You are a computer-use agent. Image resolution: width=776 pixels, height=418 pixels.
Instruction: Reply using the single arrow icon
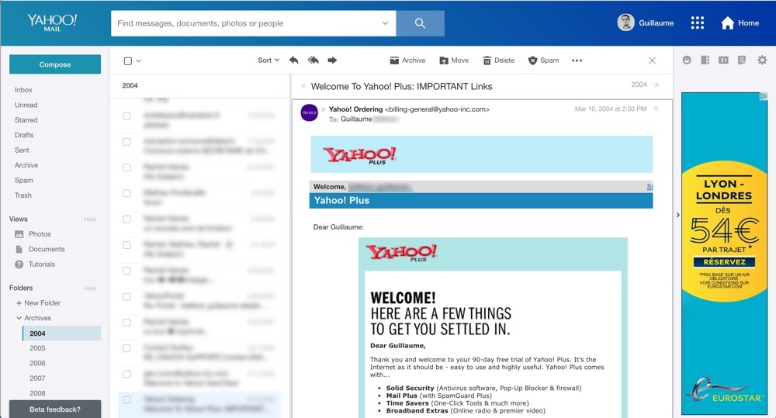[293, 60]
